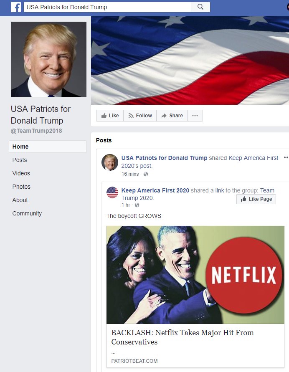Click the search magnifier button

pos(200,7)
